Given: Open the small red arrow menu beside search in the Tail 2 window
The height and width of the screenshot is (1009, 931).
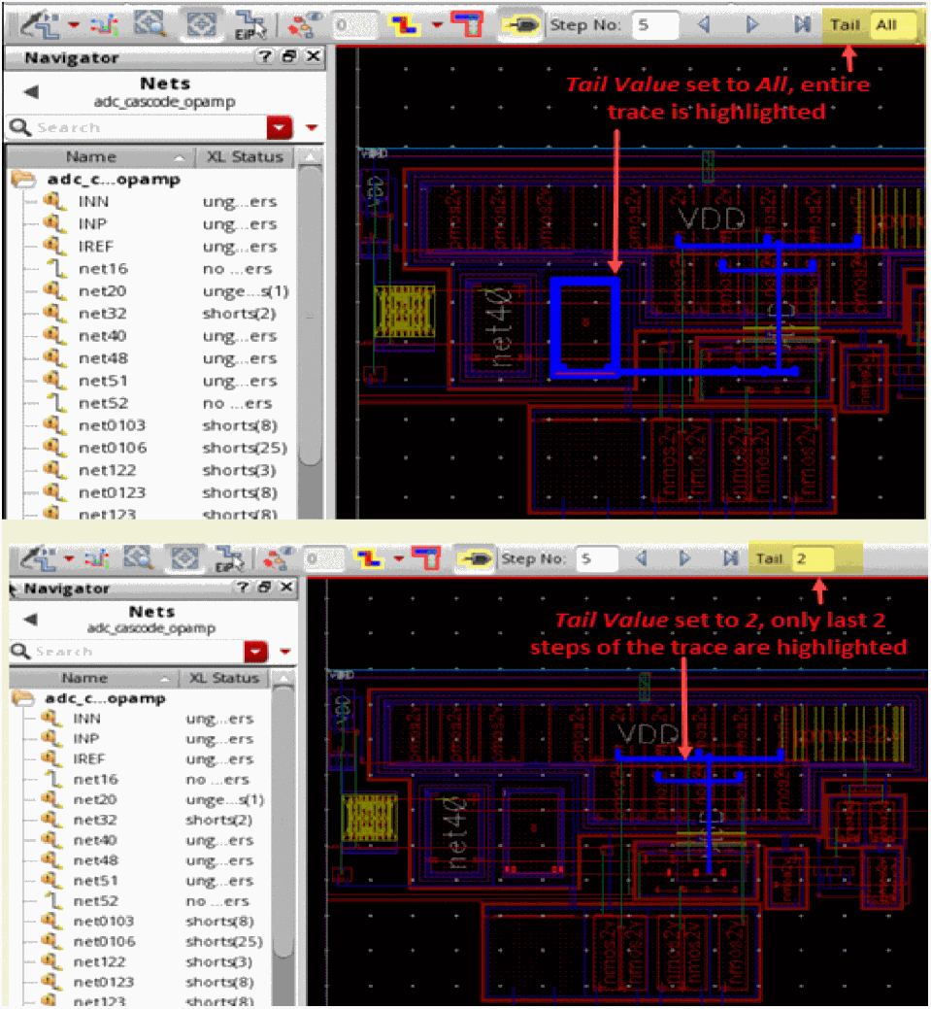Looking at the screenshot, I should pos(285,652).
